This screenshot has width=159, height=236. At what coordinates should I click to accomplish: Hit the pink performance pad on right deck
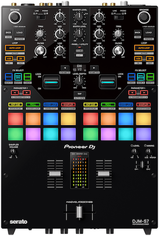tap(108, 134)
